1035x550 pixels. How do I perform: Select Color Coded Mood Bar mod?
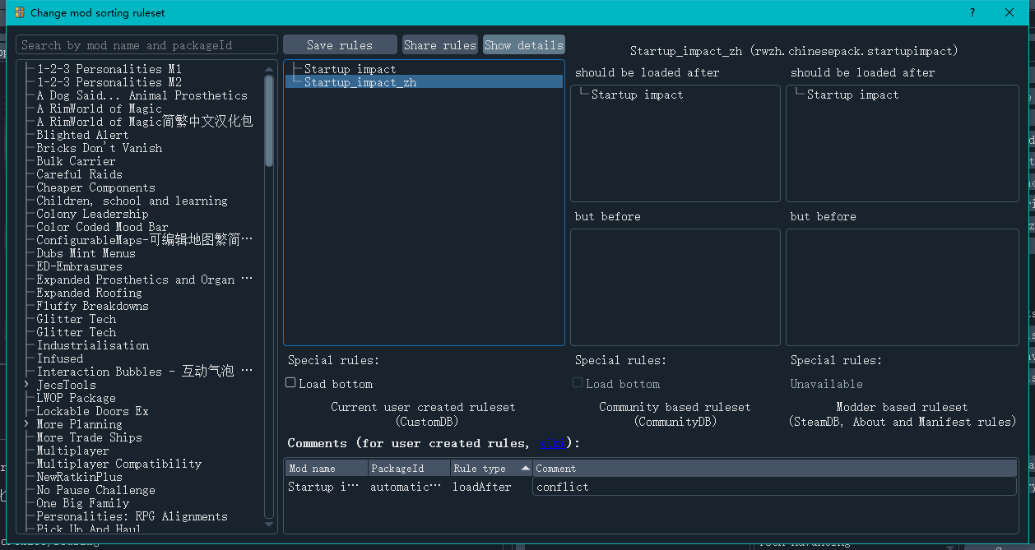102,227
